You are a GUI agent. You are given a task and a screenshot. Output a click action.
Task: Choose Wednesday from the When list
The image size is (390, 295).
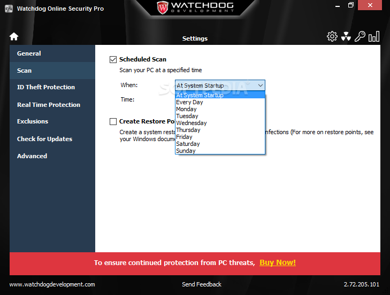220,123
